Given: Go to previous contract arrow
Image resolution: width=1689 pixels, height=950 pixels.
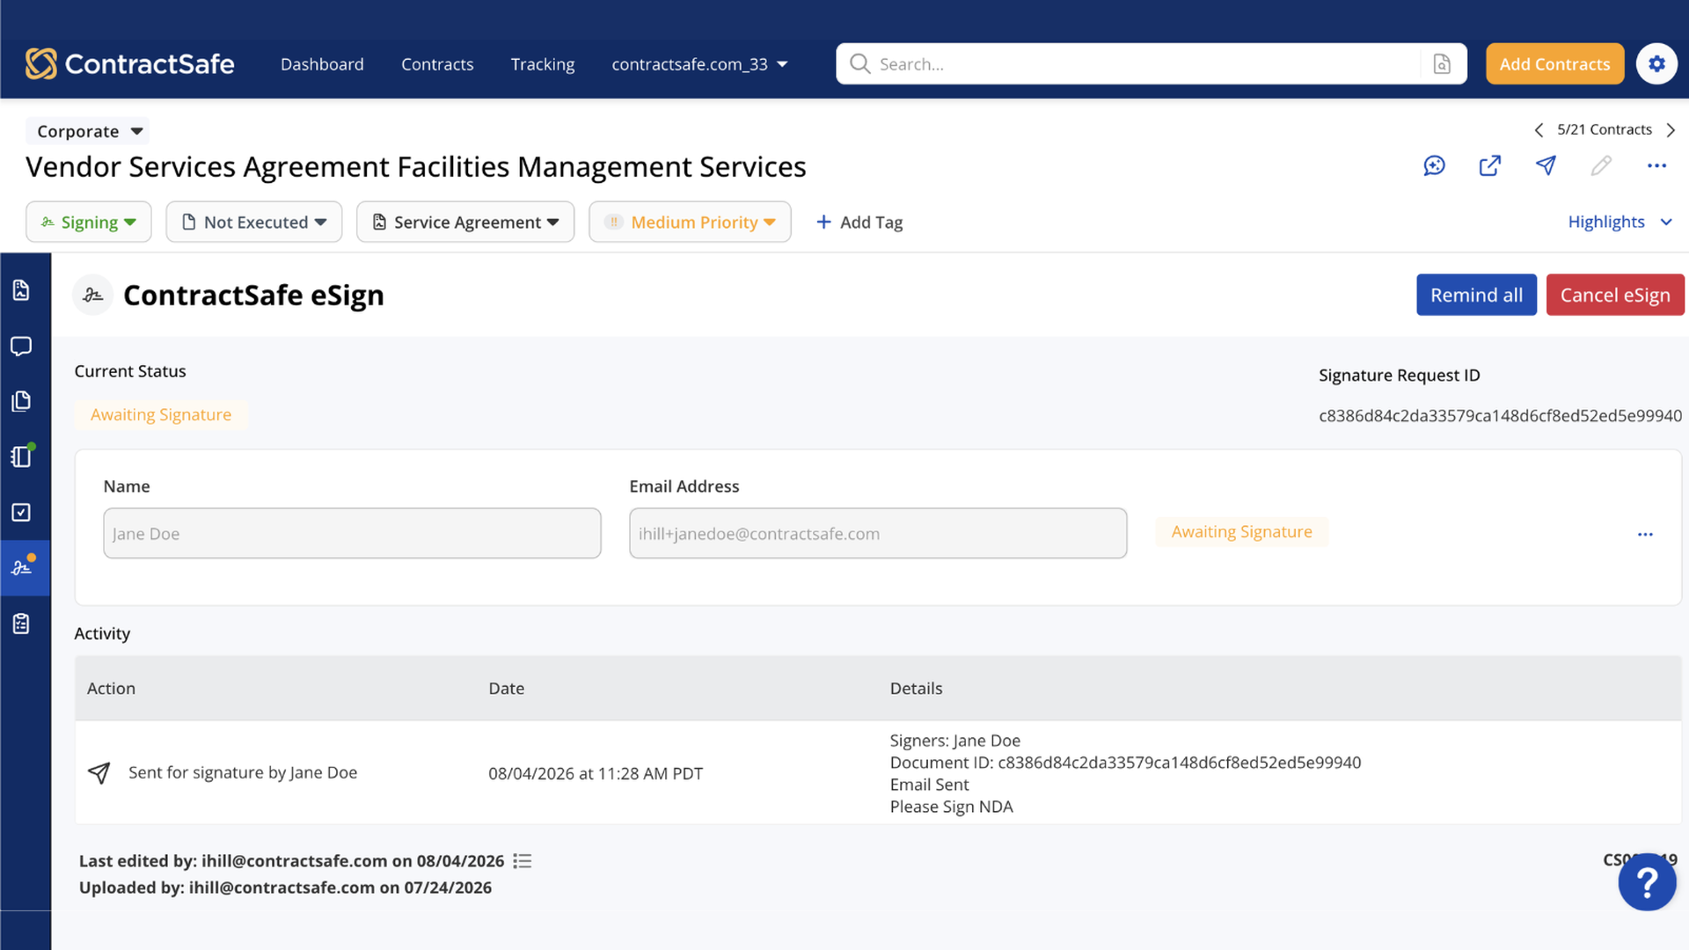Looking at the screenshot, I should click(1539, 130).
